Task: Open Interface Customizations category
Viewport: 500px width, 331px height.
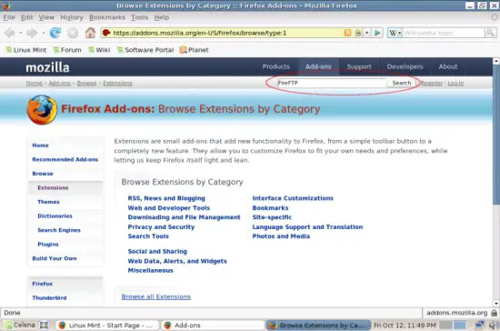Action: point(293,198)
